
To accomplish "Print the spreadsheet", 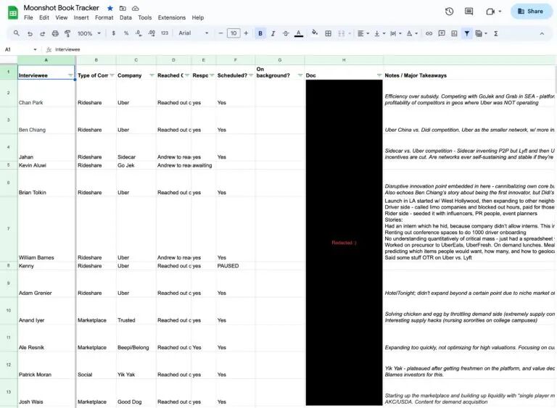I will tap(55, 33).
